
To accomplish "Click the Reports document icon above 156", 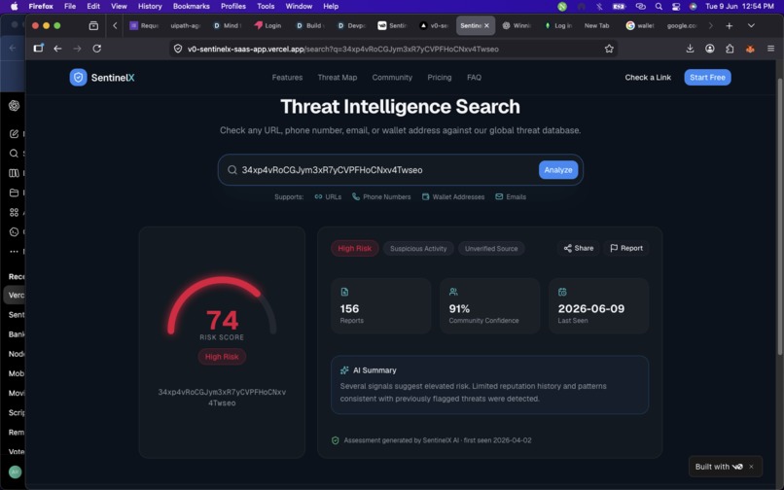I will tap(344, 292).
